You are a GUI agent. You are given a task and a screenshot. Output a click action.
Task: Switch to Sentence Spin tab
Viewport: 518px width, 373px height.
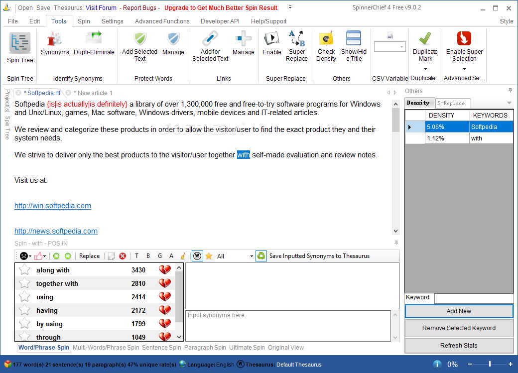coord(161,347)
